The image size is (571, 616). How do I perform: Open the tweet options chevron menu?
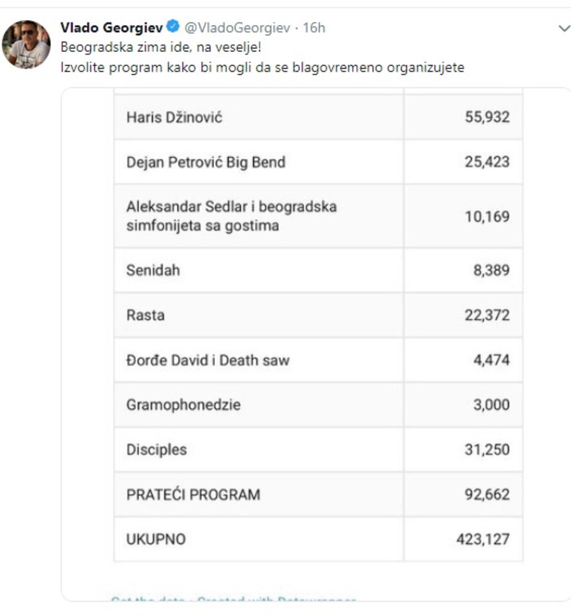pyautogui.click(x=564, y=29)
